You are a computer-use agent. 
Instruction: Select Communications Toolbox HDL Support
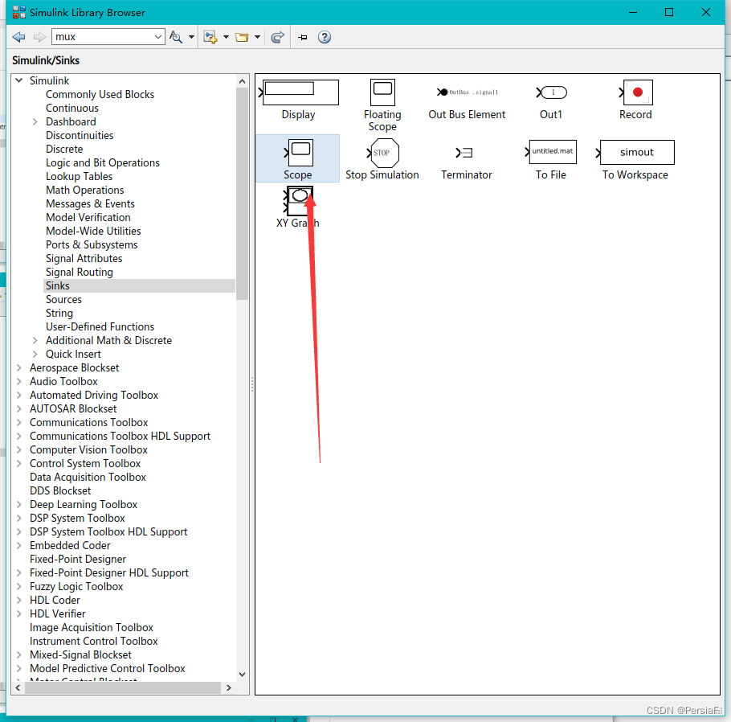coord(120,436)
